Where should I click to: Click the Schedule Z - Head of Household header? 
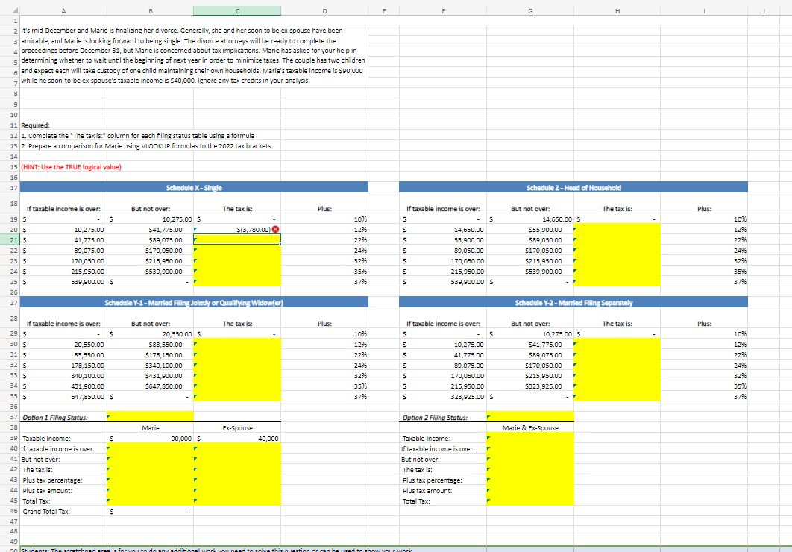[x=573, y=188]
